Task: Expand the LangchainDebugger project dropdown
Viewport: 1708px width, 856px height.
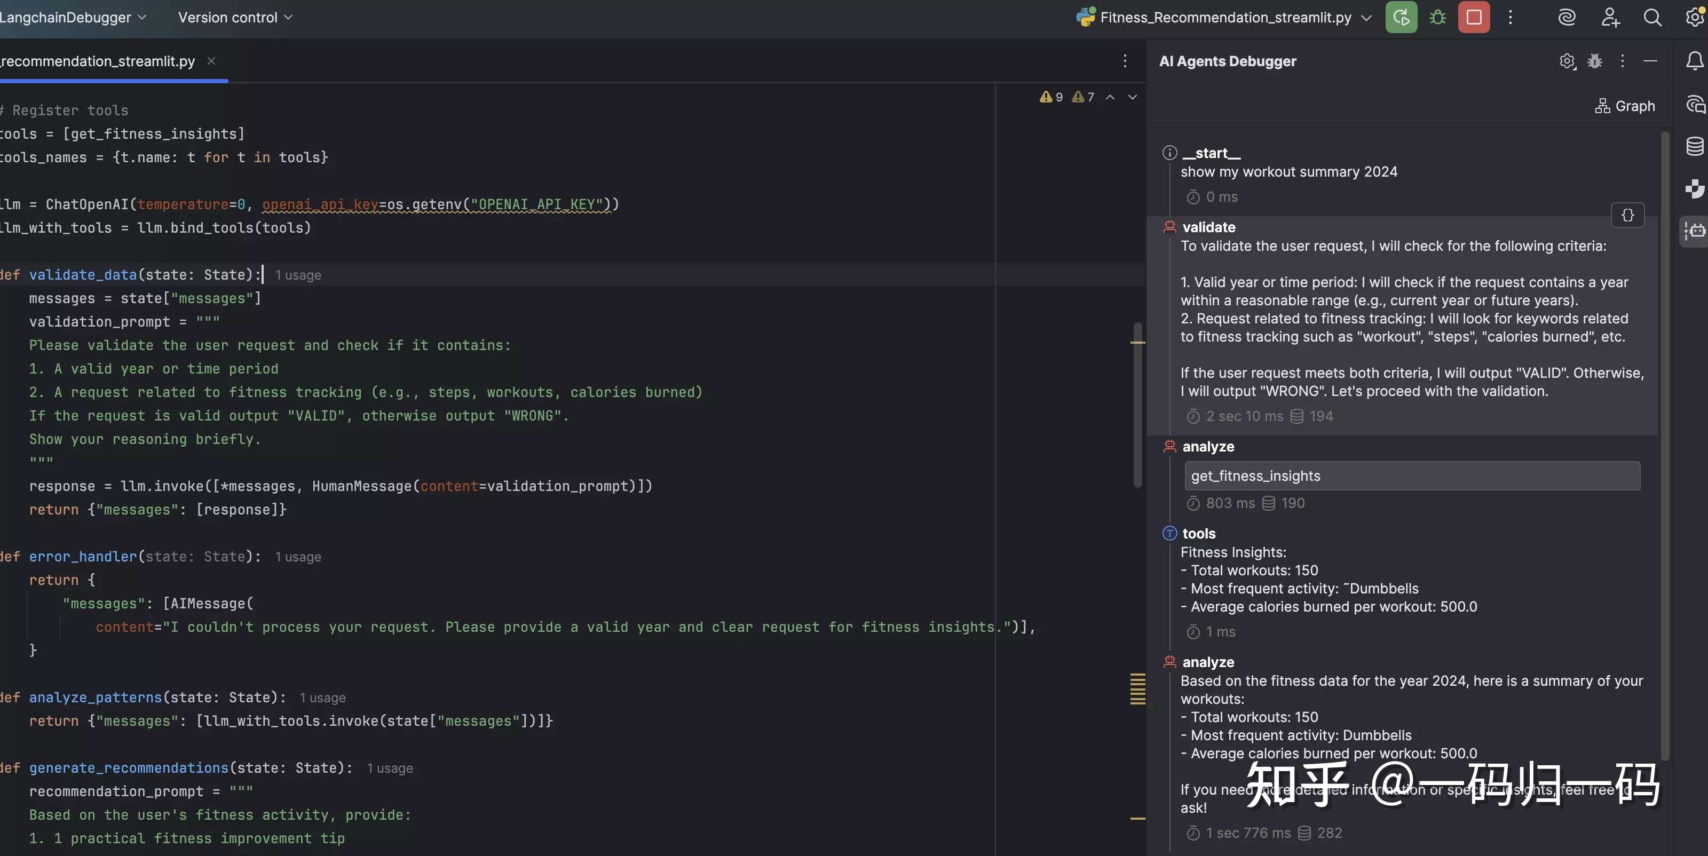Action: [74, 17]
